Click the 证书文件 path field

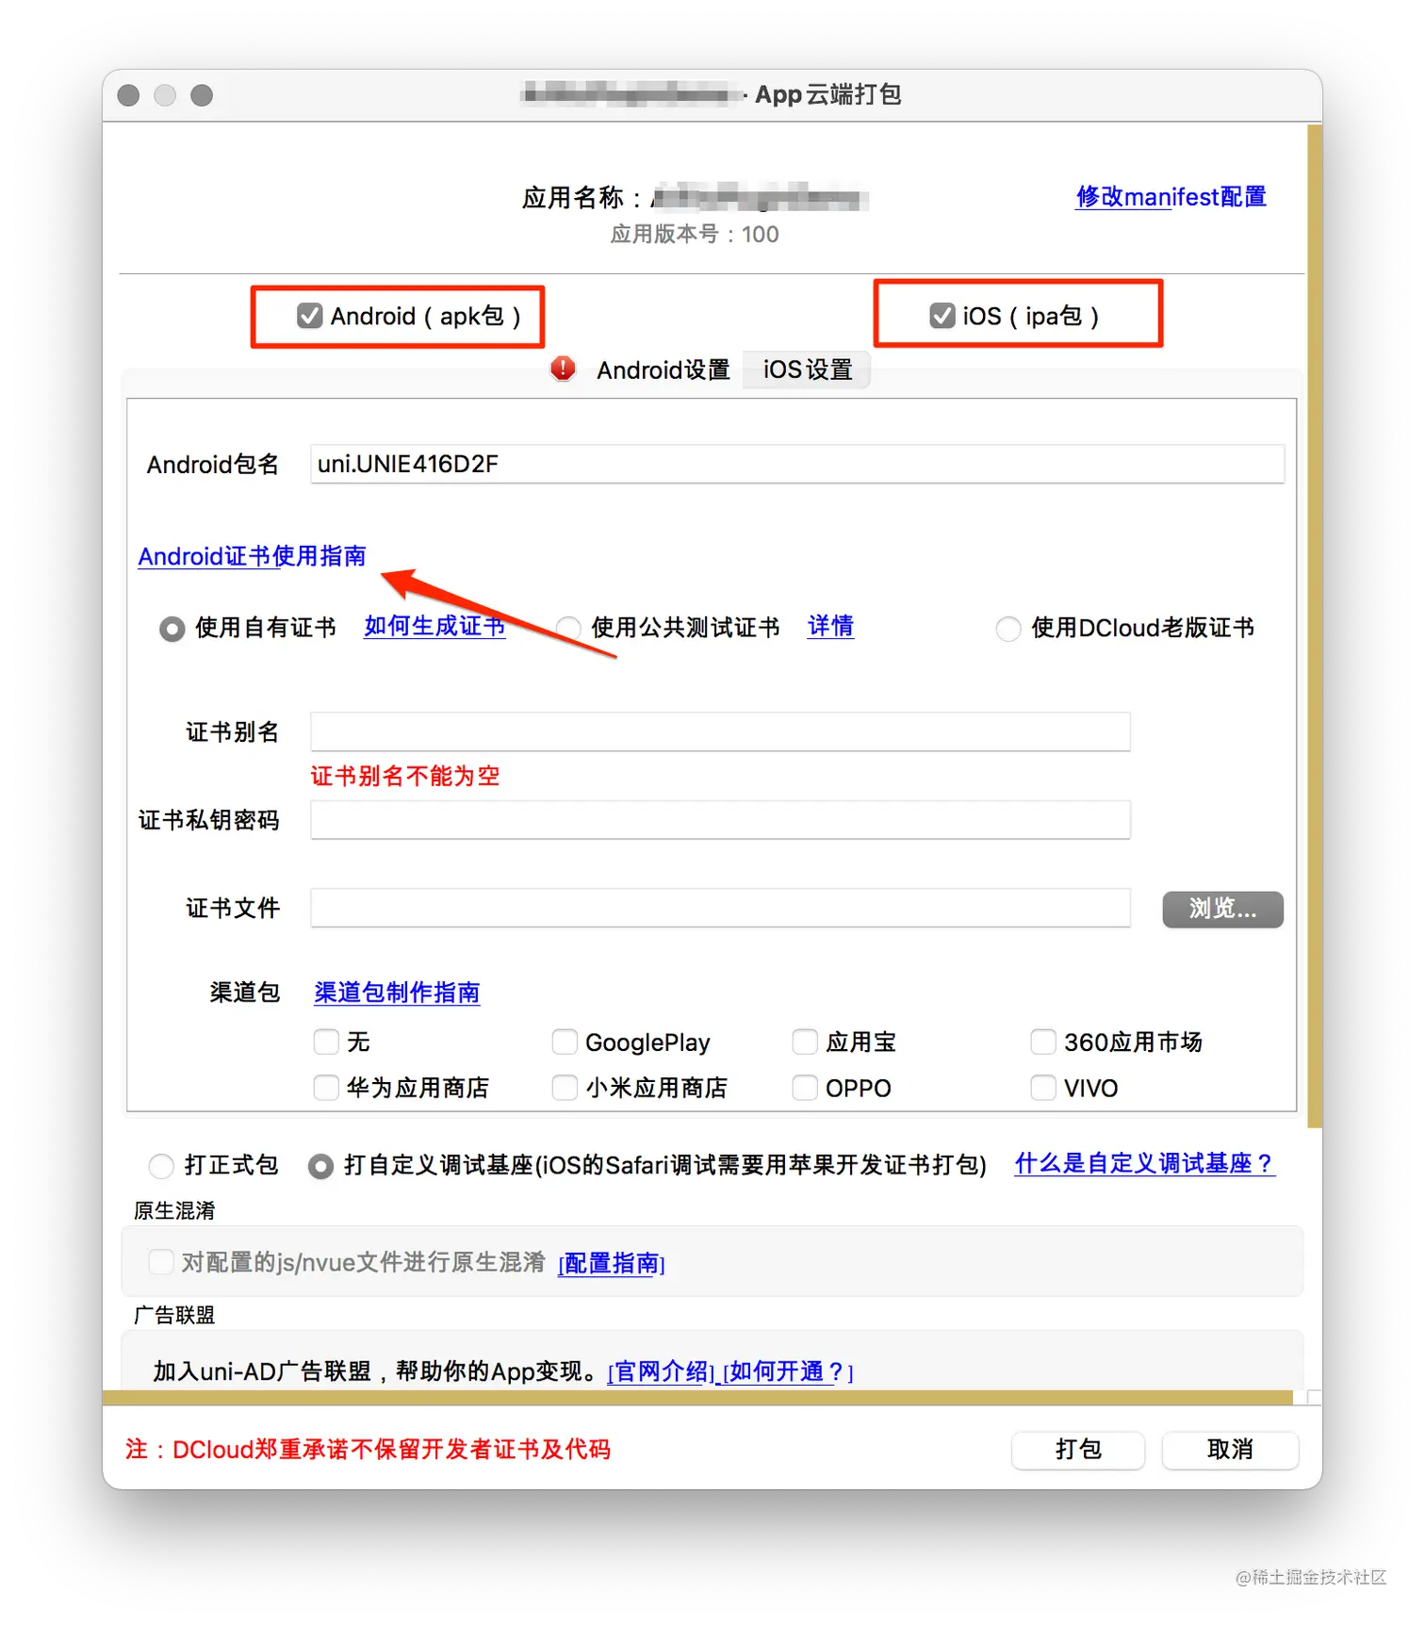(x=720, y=908)
